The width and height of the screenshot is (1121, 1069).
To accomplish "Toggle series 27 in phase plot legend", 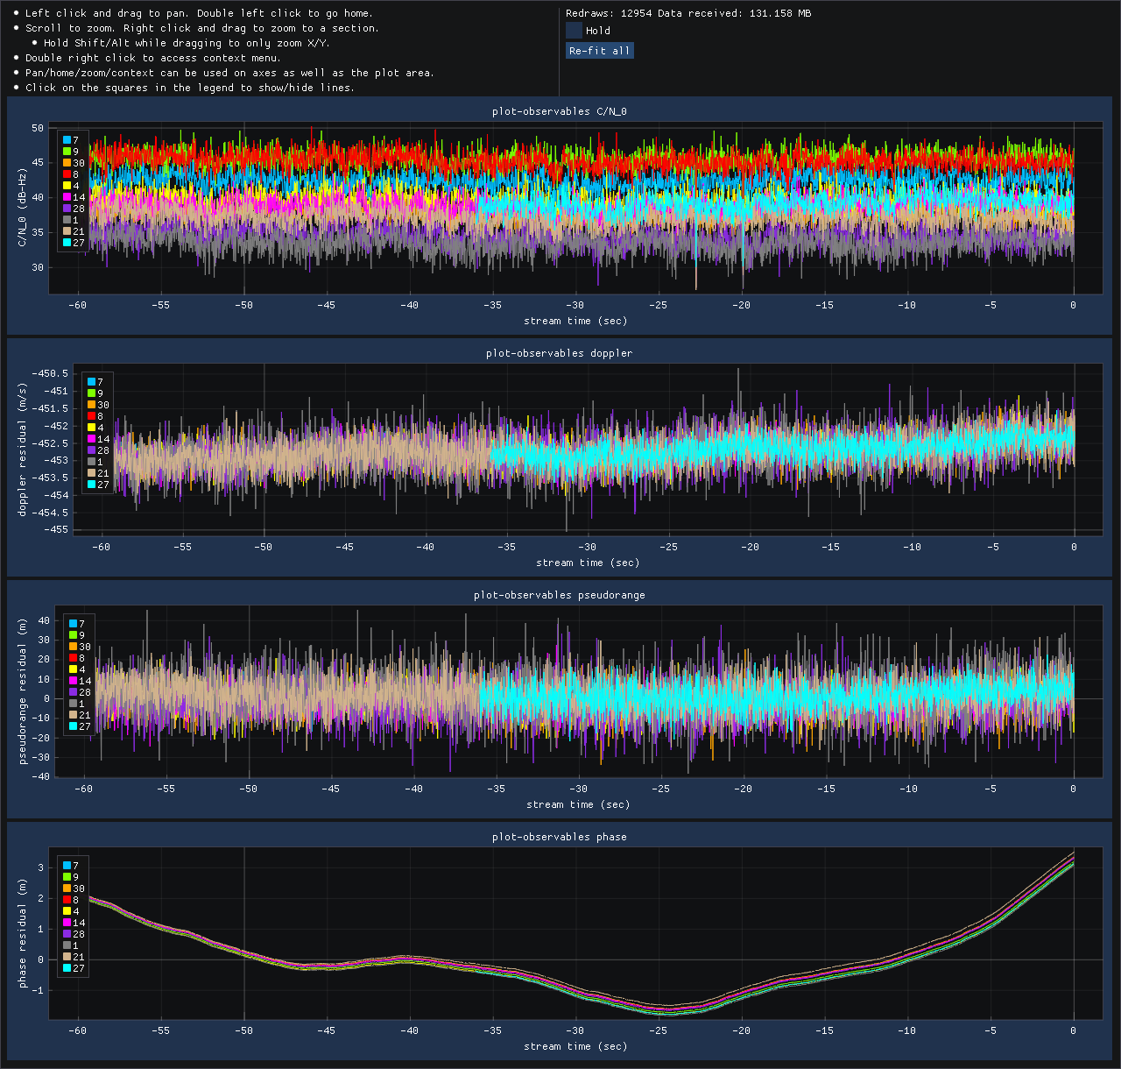I will pyautogui.click(x=67, y=968).
